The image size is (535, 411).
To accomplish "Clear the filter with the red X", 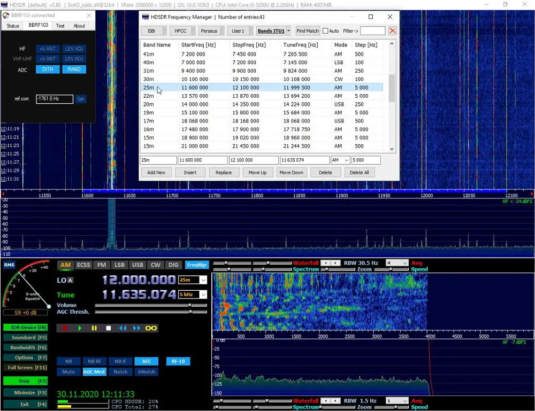I will 393,31.
